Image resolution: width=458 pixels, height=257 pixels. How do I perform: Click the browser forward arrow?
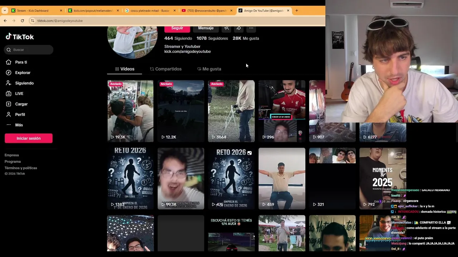14,21
